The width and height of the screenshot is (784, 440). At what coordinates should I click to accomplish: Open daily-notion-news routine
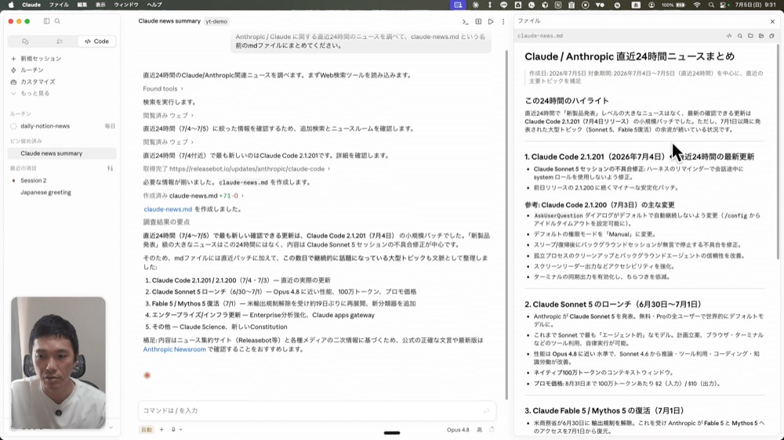(x=45, y=126)
